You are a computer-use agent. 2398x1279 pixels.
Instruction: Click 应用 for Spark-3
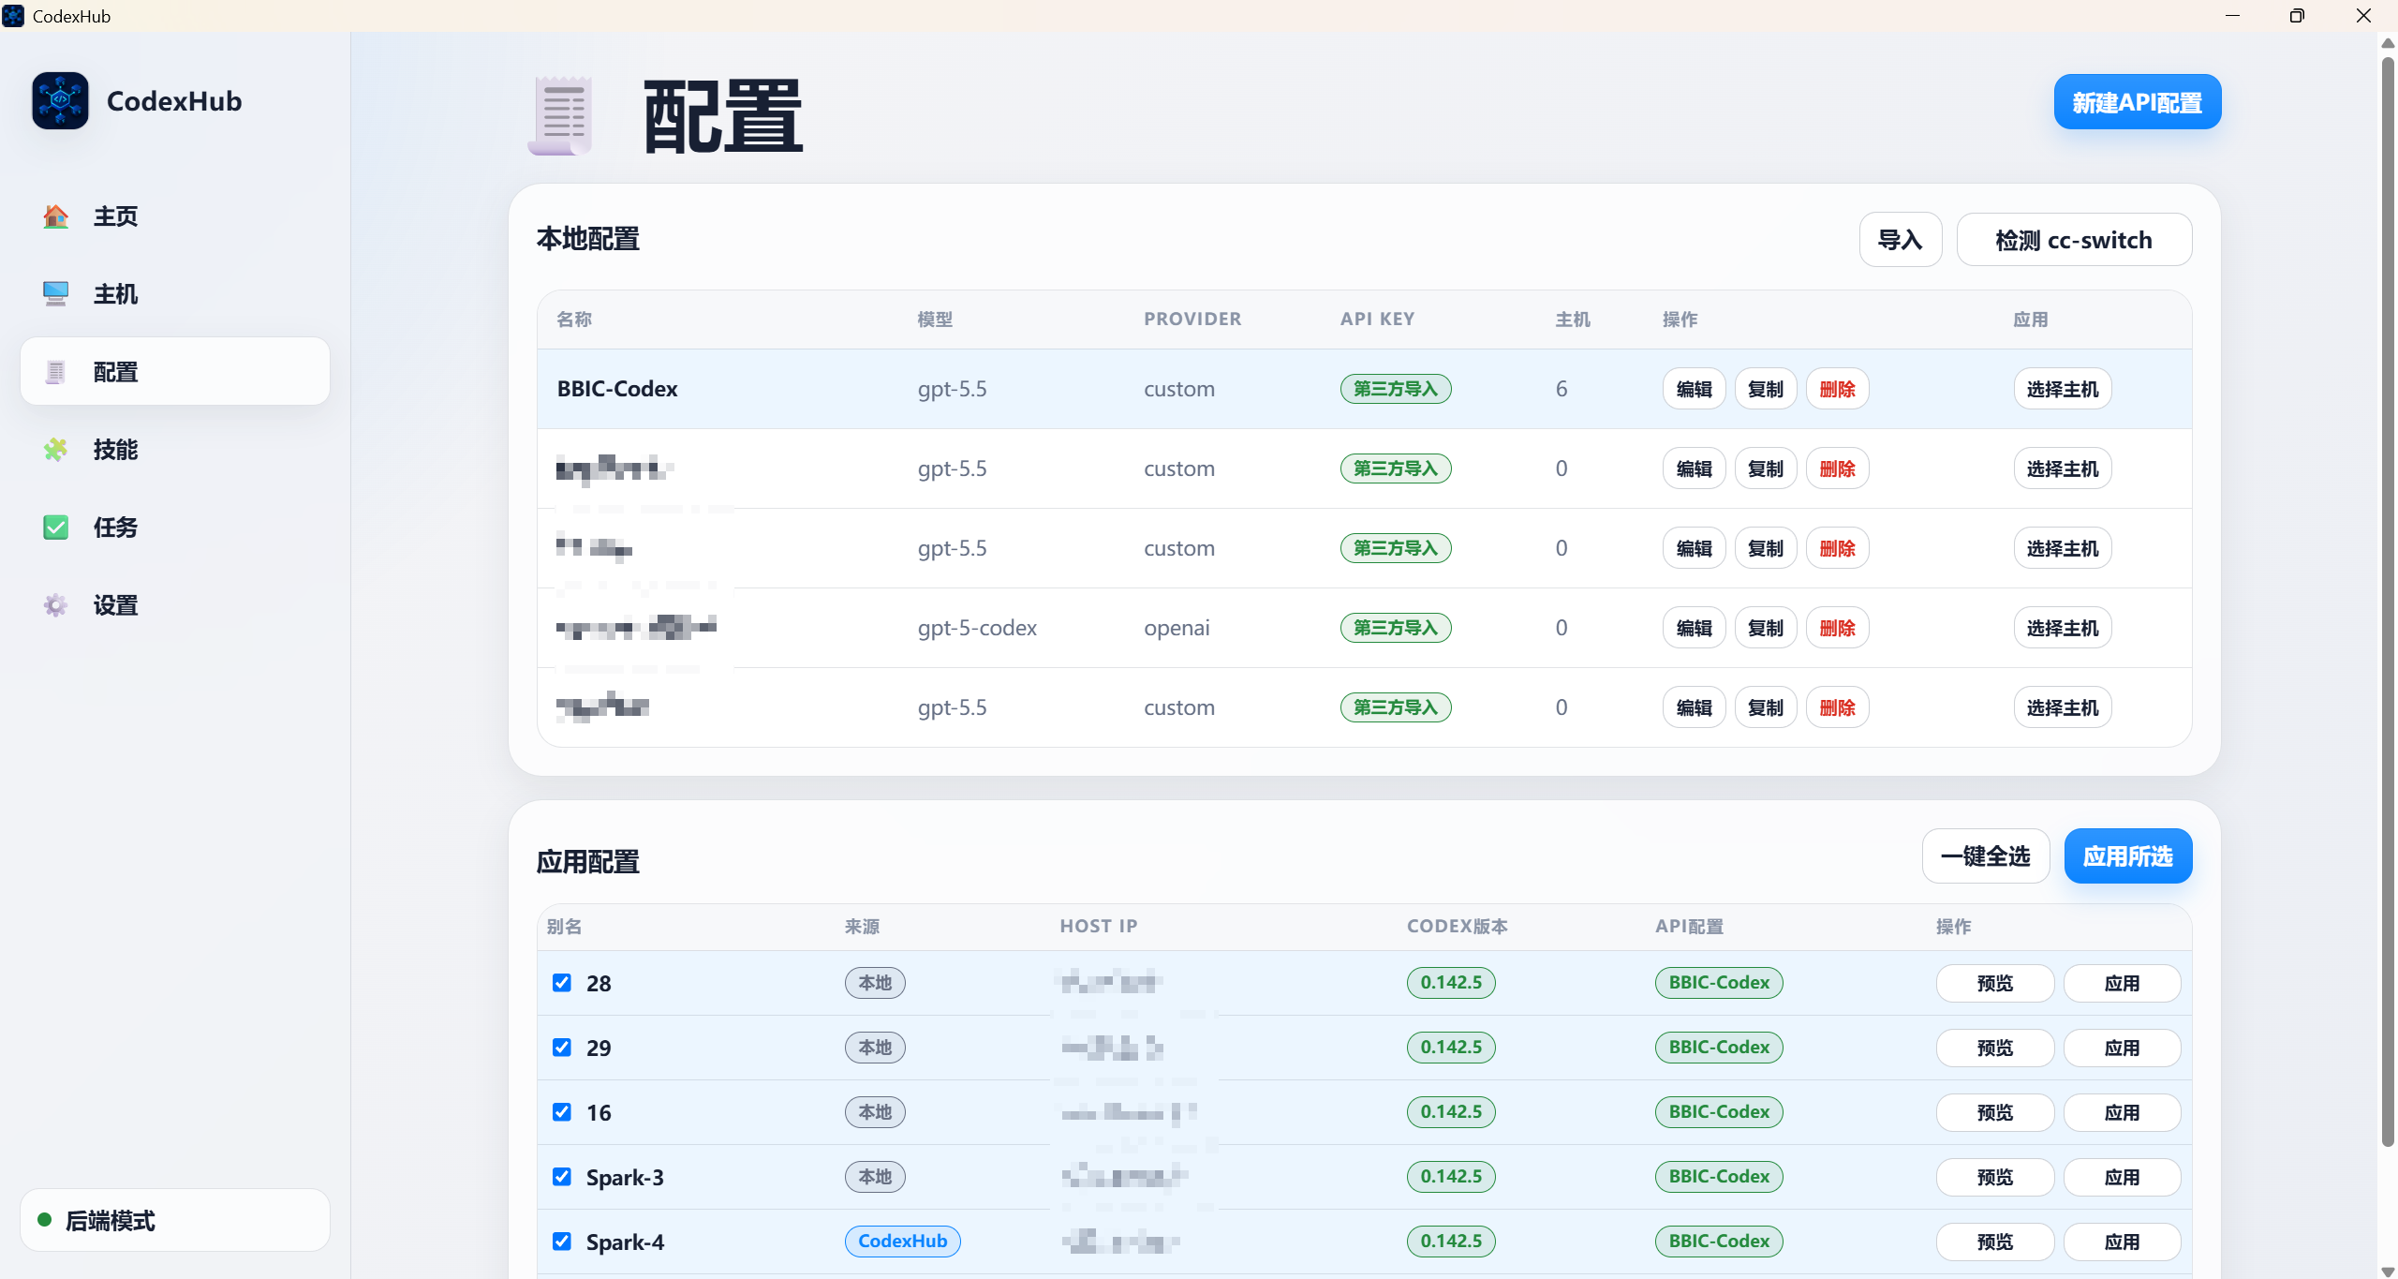coord(2122,1177)
